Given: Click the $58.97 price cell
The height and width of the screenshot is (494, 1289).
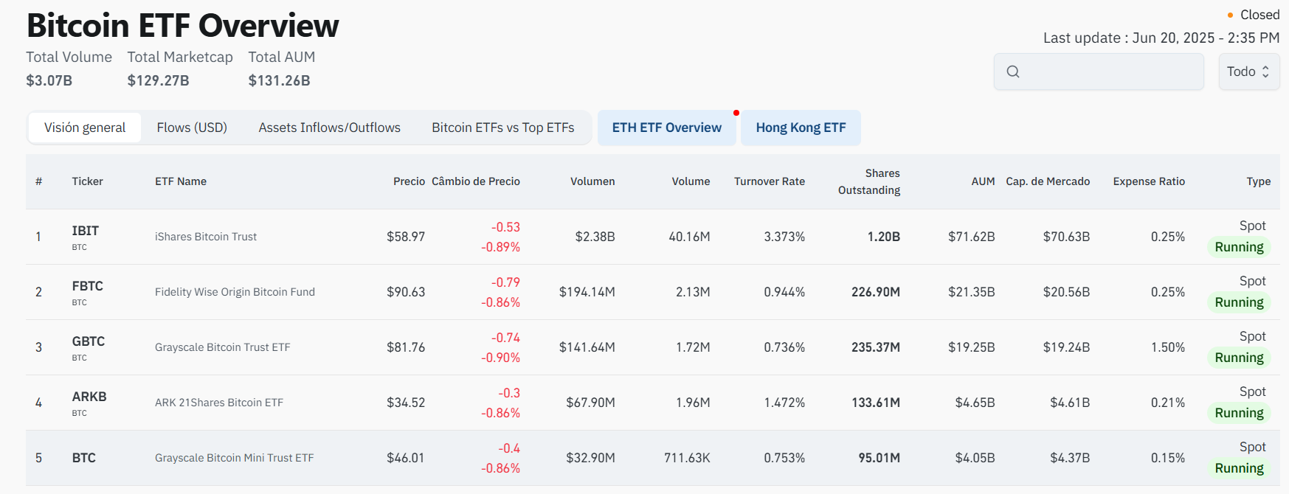Looking at the screenshot, I should point(406,237).
